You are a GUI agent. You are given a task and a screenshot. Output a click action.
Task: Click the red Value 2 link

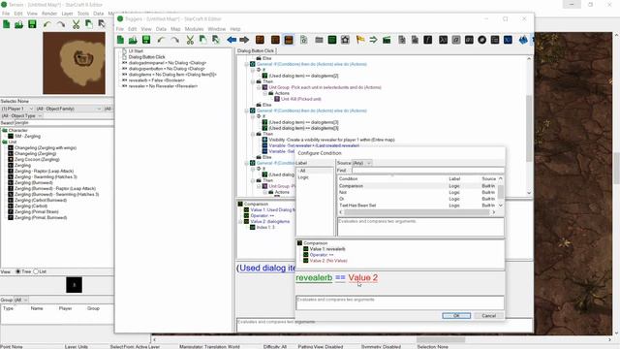(362, 278)
